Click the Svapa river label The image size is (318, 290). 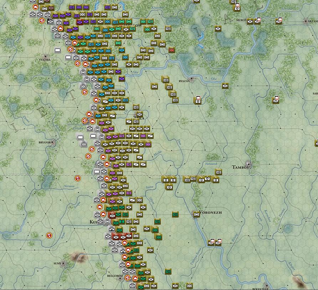[x=77, y=205]
